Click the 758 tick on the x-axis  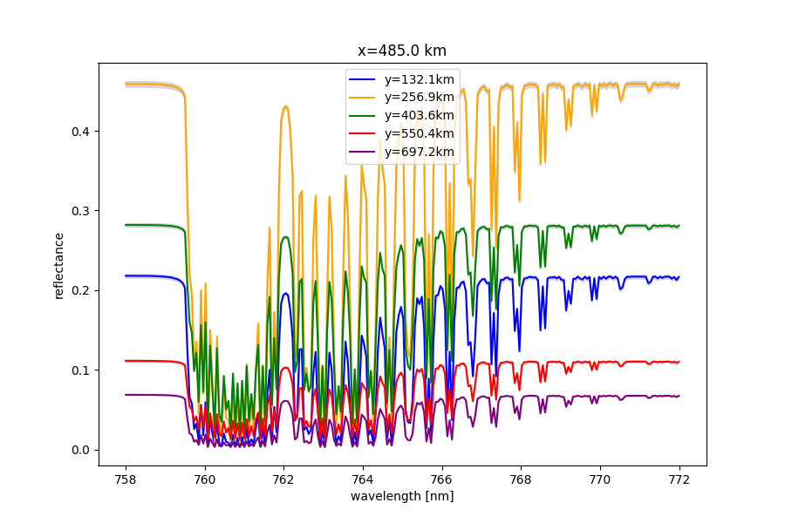coord(126,479)
